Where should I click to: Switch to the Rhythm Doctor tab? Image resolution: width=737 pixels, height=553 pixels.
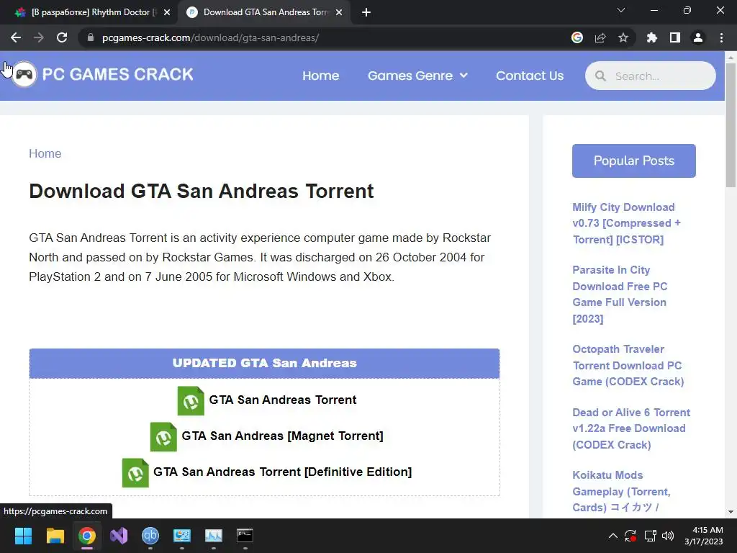click(x=89, y=13)
